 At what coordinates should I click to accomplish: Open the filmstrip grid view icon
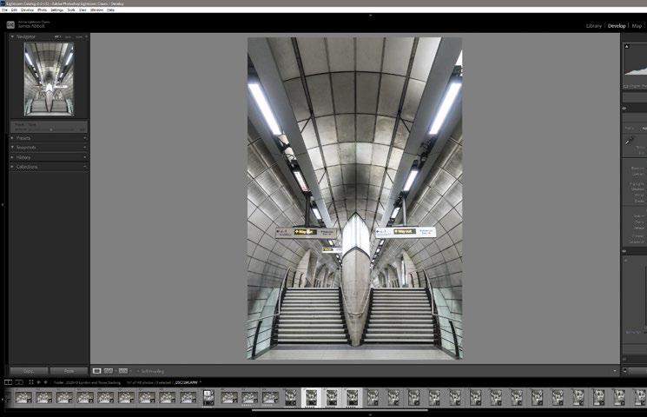(30, 381)
